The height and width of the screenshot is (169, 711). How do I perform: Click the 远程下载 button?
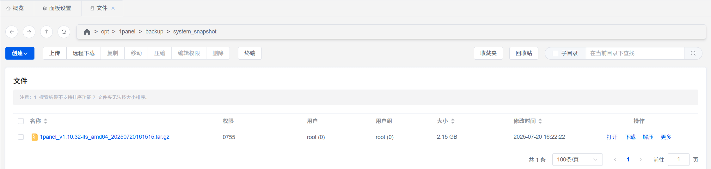[83, 53]
